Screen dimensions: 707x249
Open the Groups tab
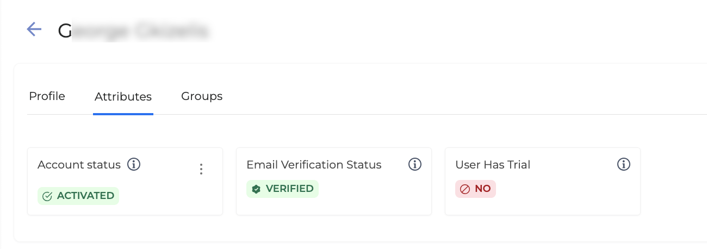coord(202,96)
